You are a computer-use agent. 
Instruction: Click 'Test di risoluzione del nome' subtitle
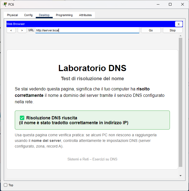point(92,79)
